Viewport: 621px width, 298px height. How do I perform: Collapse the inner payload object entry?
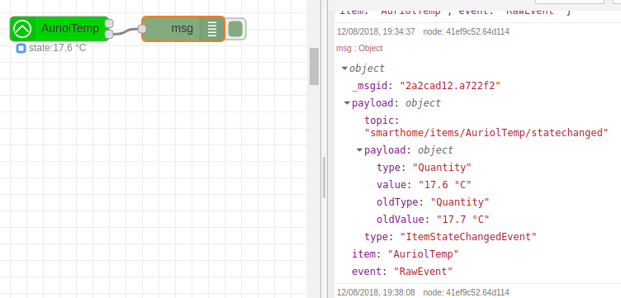point(359,150)
